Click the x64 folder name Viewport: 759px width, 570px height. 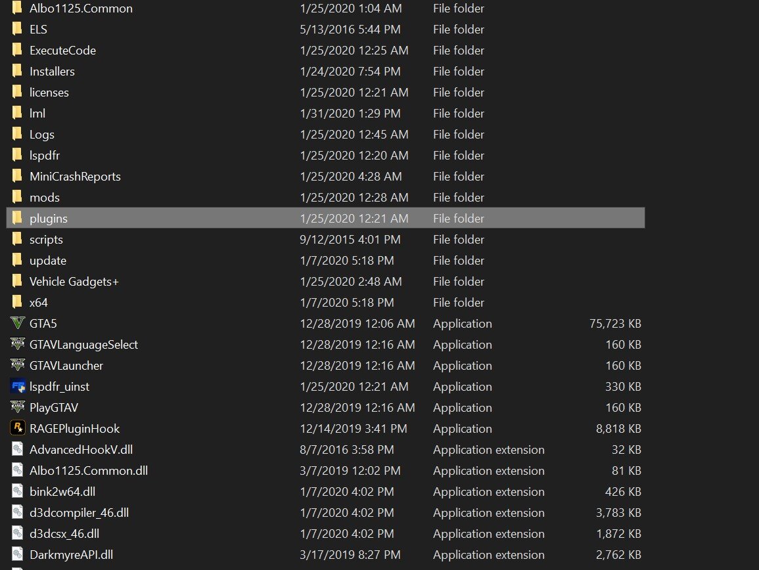pos(39,303)
